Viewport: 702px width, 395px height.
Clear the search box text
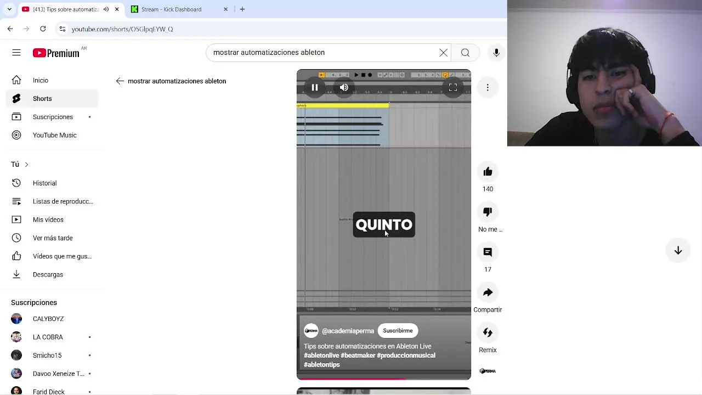point(443,53)
